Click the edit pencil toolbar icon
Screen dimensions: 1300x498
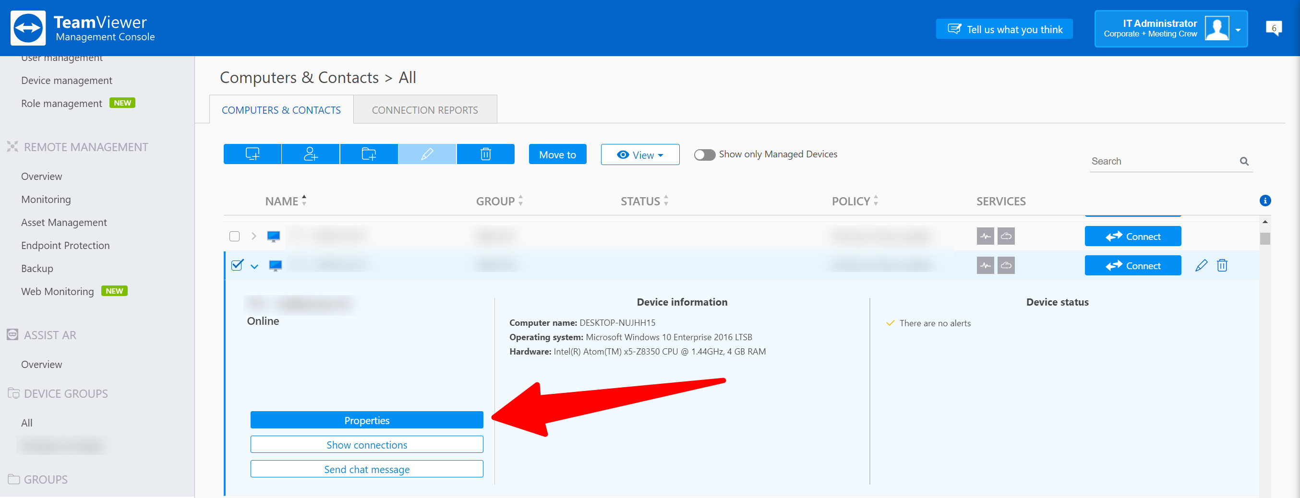(x=427, y=154)
